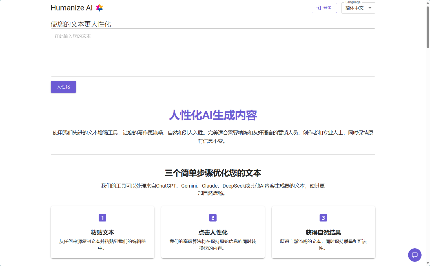430x266 pixels.
Task: Click the 三个简单步骤优化您的文本 heading
Action: 213,173
